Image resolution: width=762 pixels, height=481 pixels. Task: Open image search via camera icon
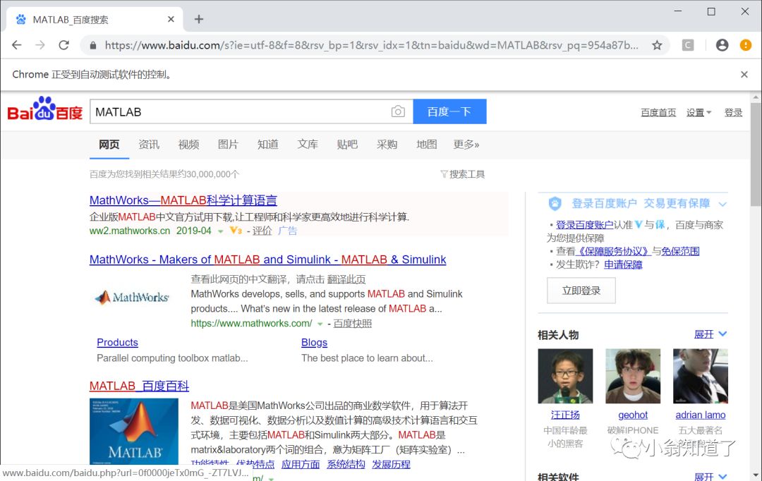tap(398, 111)
